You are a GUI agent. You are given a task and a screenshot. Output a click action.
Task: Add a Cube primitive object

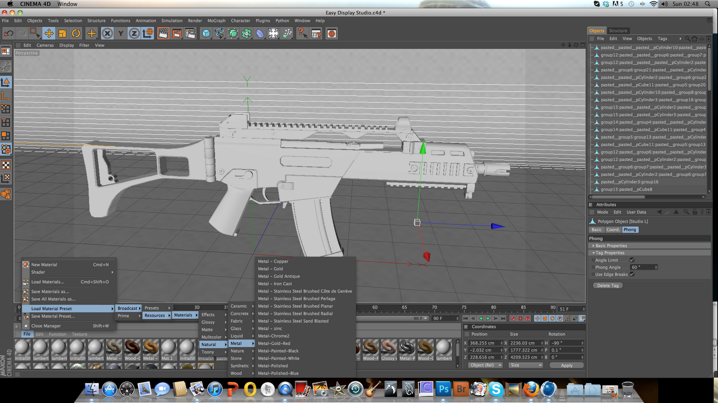[206, 33]
